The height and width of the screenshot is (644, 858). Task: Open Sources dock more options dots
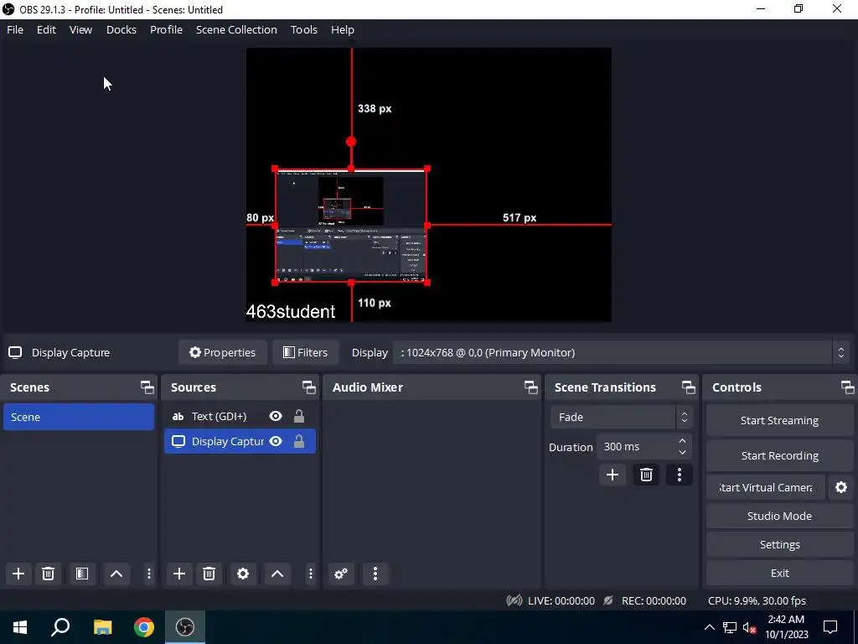pos(310,574)
